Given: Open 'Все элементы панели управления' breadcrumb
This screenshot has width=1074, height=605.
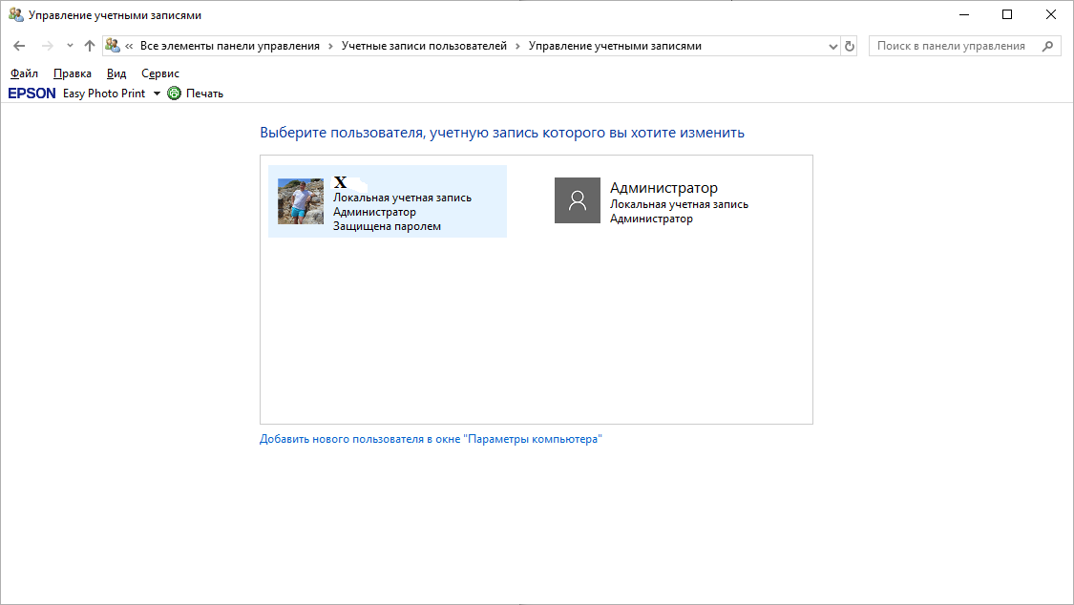Looking at the screenshot, I should coord(230,46).
